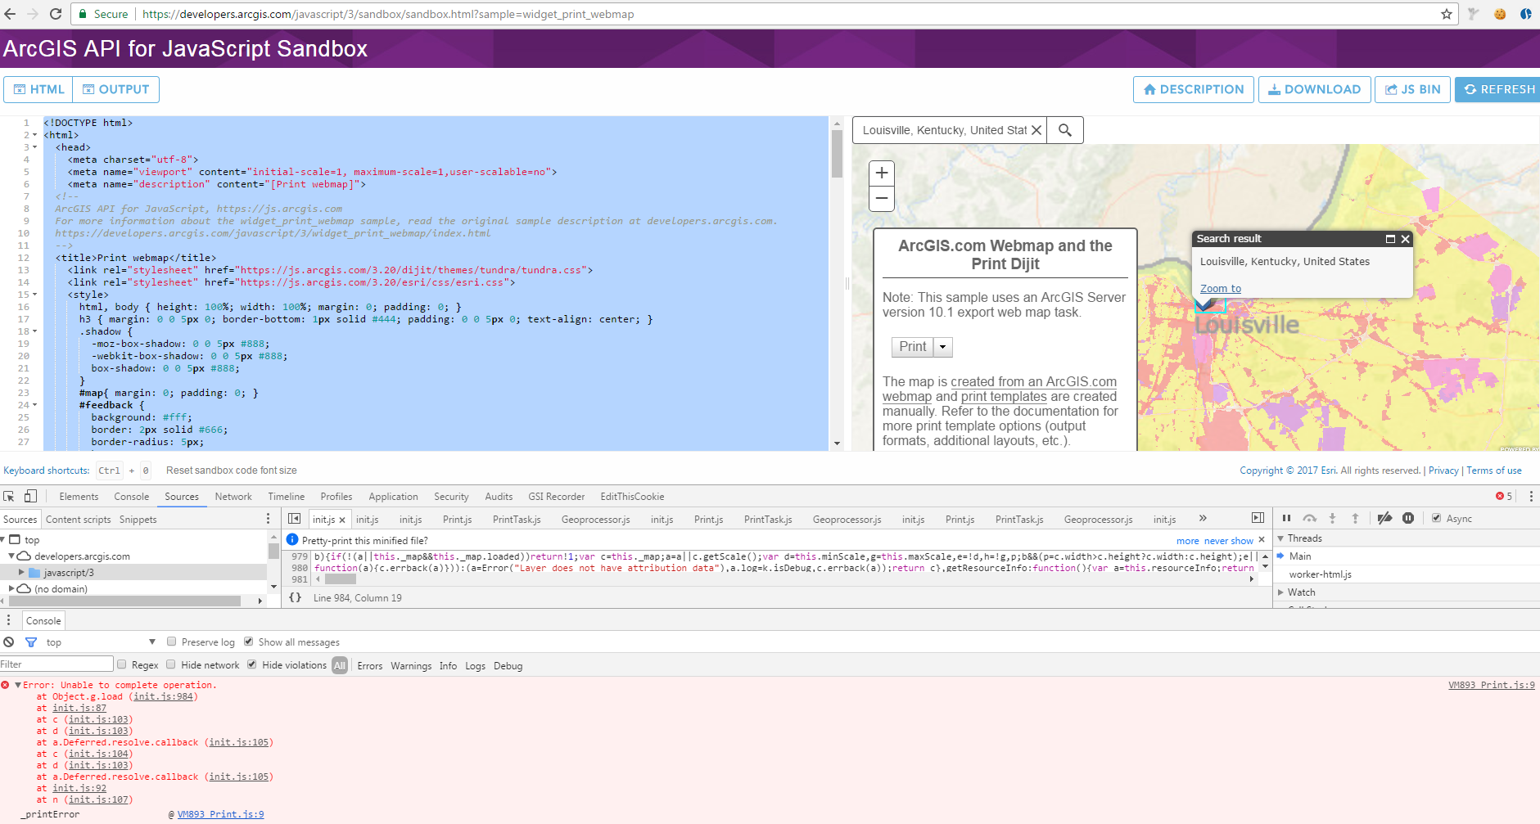Collapse the top frame tree node
1540x824 pixels.
tap(3, 539)
